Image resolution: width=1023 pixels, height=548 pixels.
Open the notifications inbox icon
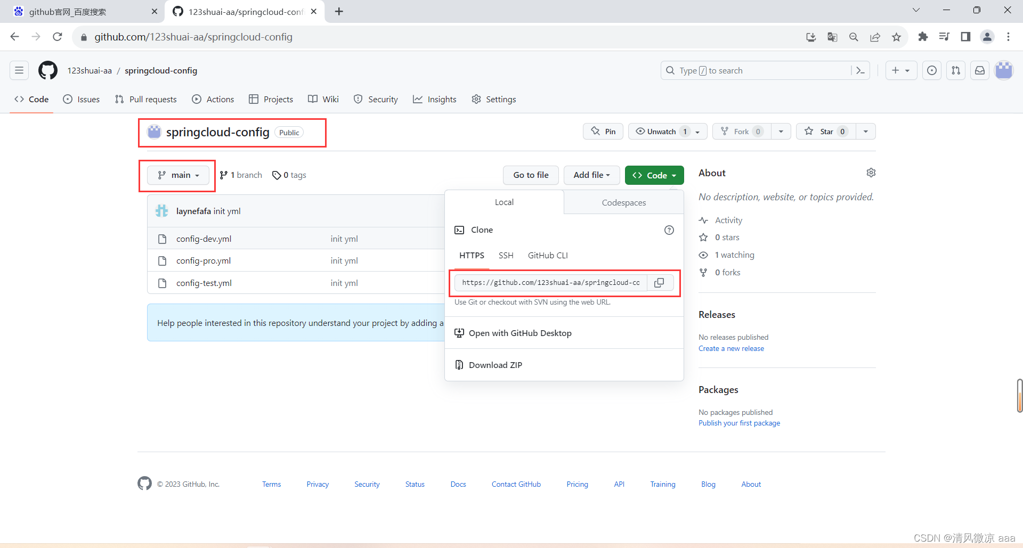click(980, 70)
